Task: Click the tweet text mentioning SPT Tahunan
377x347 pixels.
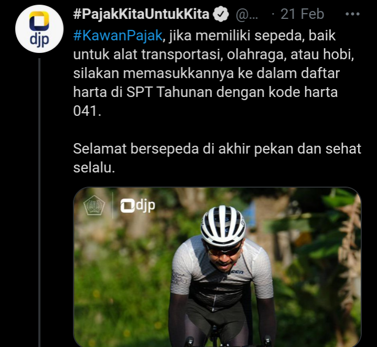Action: pos(206,92)
